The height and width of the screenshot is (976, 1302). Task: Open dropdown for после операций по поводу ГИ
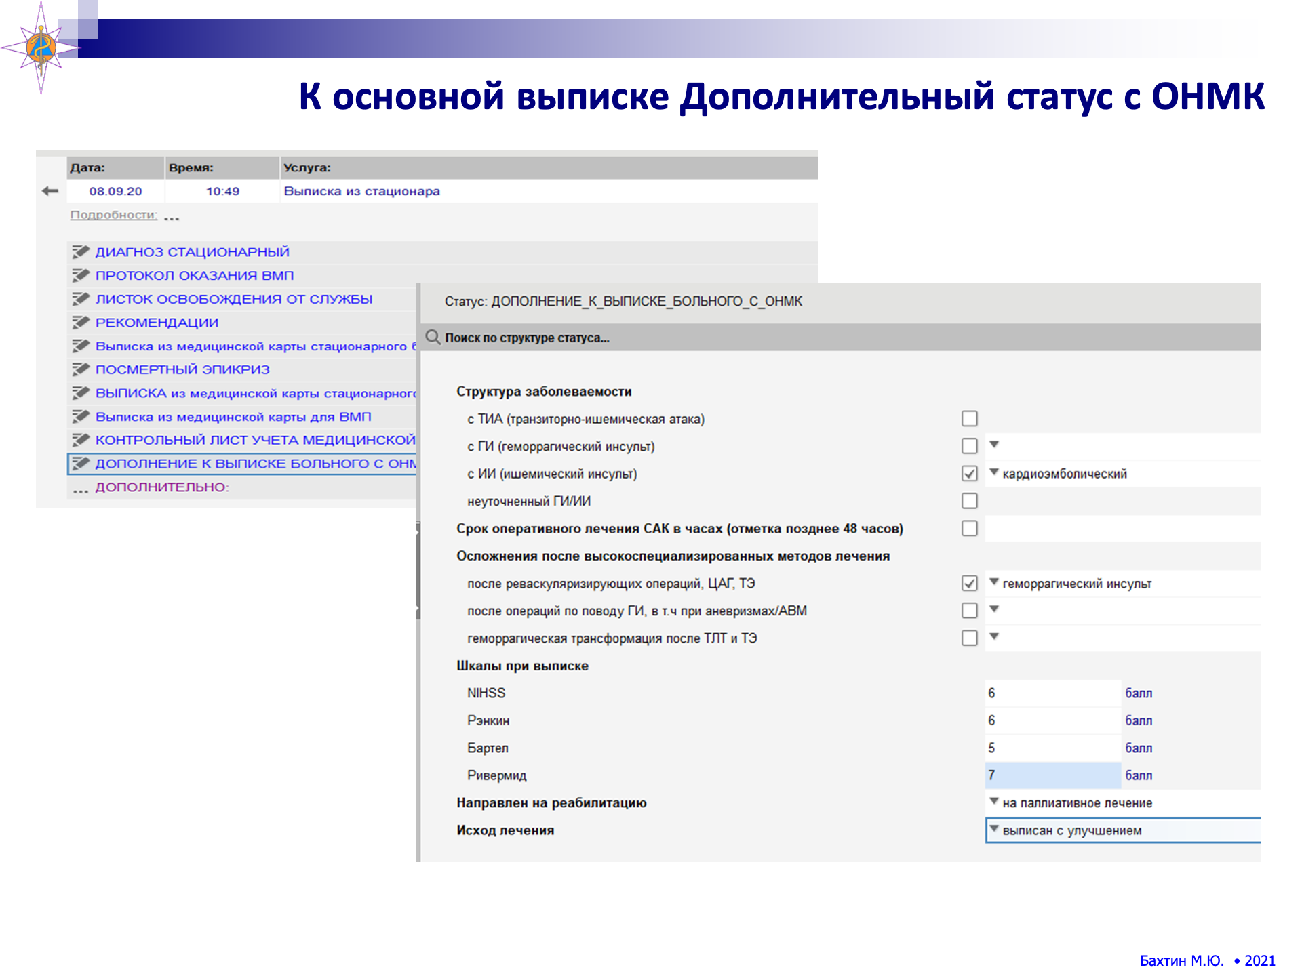click(994, 609)
